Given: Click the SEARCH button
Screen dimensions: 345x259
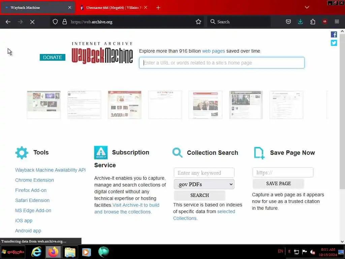Looking at the screenshot, I should coord(199,195).
